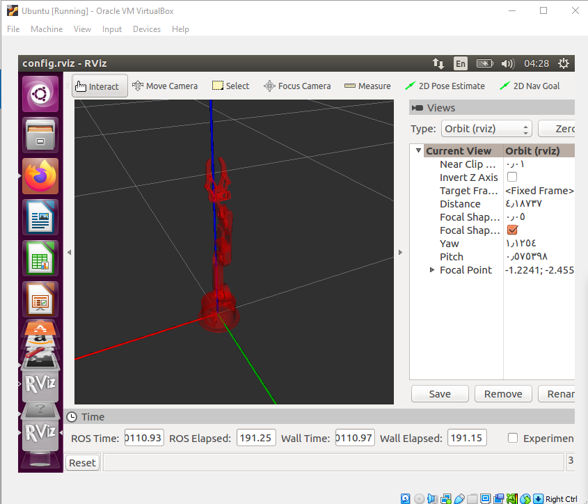The width and height of the screenshot is (588, 504).
Task: Open the Machine menu
Action: point(47,29)
